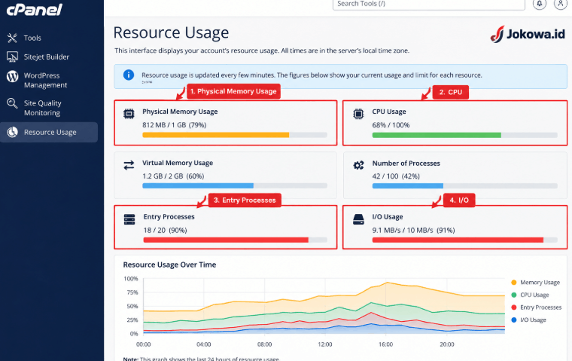Click the 'Physical Memory Usage' card title
The image size is (572, 361).
point(180,112)
